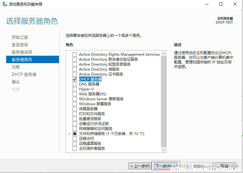Image resolution: width=243 pixels, height=173 pixels.
Task: Check Active Directory Rights Management Services
Action: pyautogui.click(x=75, y=54)
